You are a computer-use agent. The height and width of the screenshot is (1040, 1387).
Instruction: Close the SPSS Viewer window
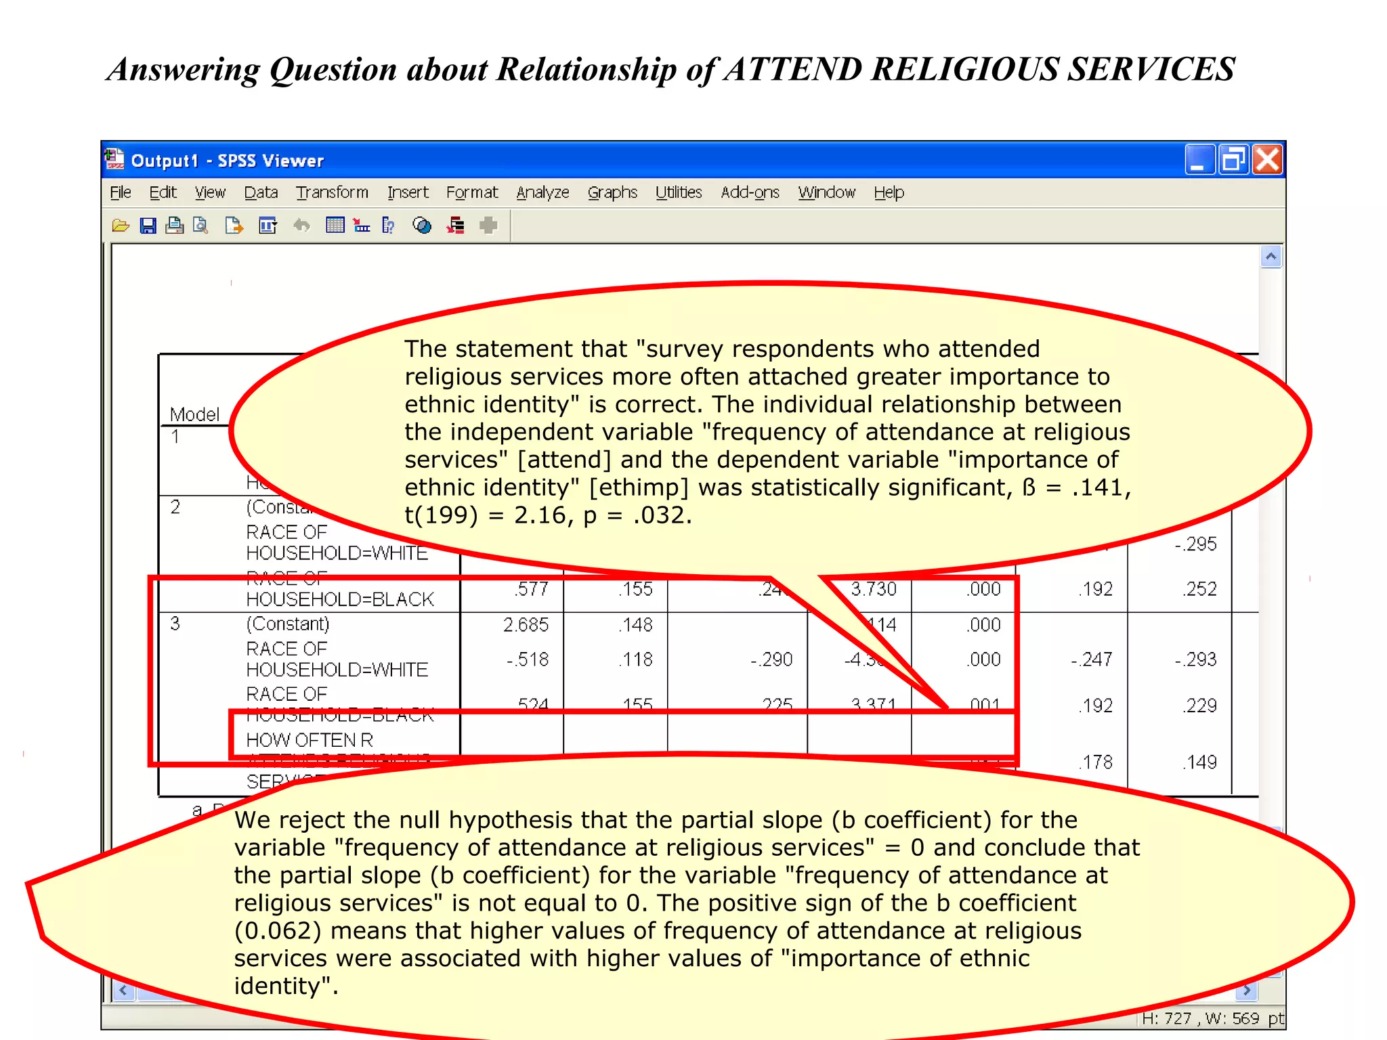pyautogui.click(x=1266, y=160)
